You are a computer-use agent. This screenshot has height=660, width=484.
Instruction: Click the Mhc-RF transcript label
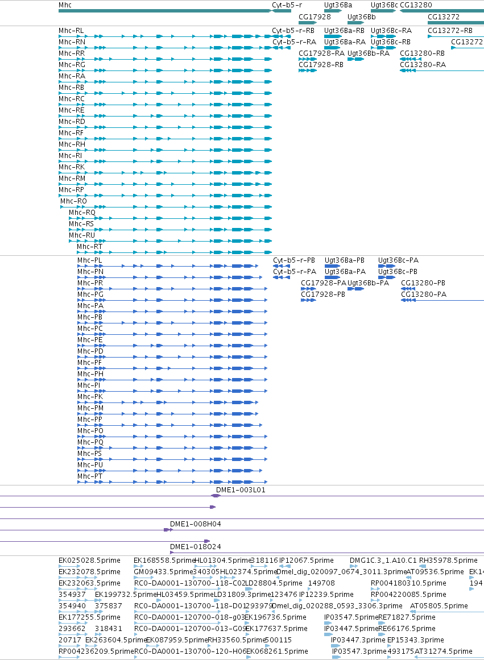pyautogui.click(x=71, y=132)
